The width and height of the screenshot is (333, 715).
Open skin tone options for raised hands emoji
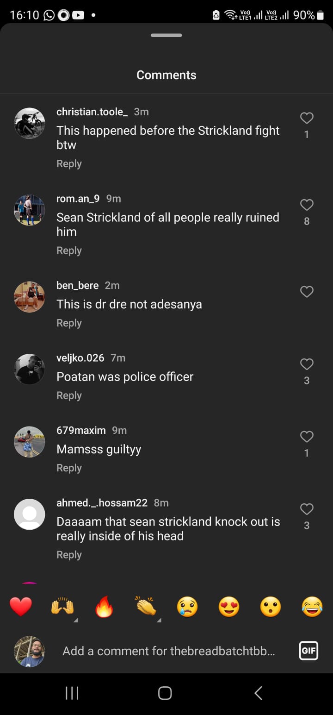75,620
